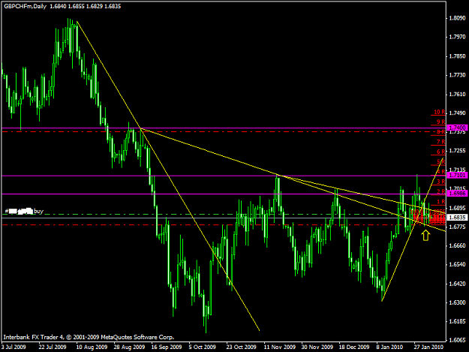Click the 1.6660 price axis label

point(457,245)
